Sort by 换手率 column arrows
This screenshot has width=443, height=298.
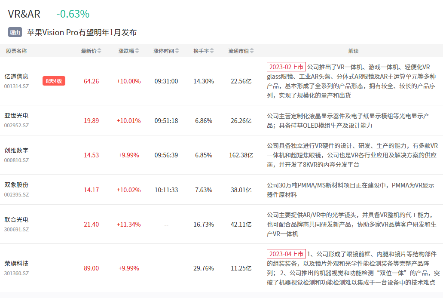[211, 51]
